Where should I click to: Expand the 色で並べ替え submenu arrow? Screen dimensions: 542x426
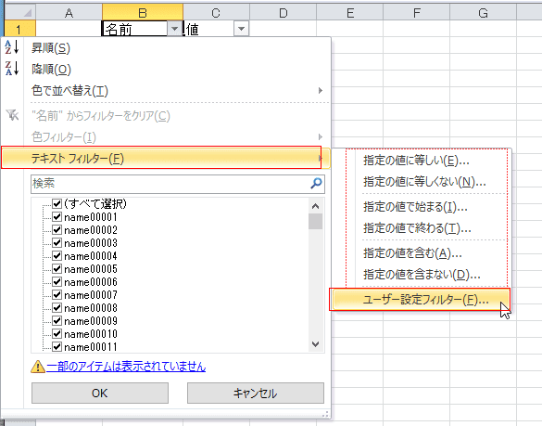click(x=321, y=90)
